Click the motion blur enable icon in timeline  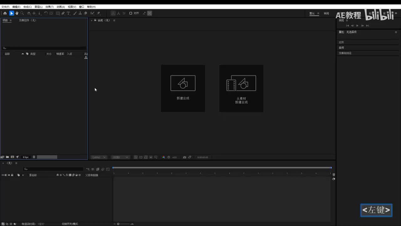tap(103, 169)
